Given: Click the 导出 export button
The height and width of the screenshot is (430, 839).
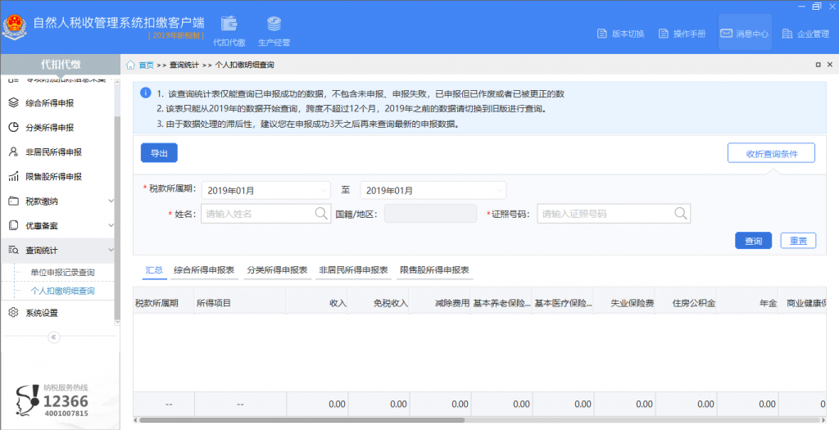Looking at the screenshot, I should (x=159, y=153).
